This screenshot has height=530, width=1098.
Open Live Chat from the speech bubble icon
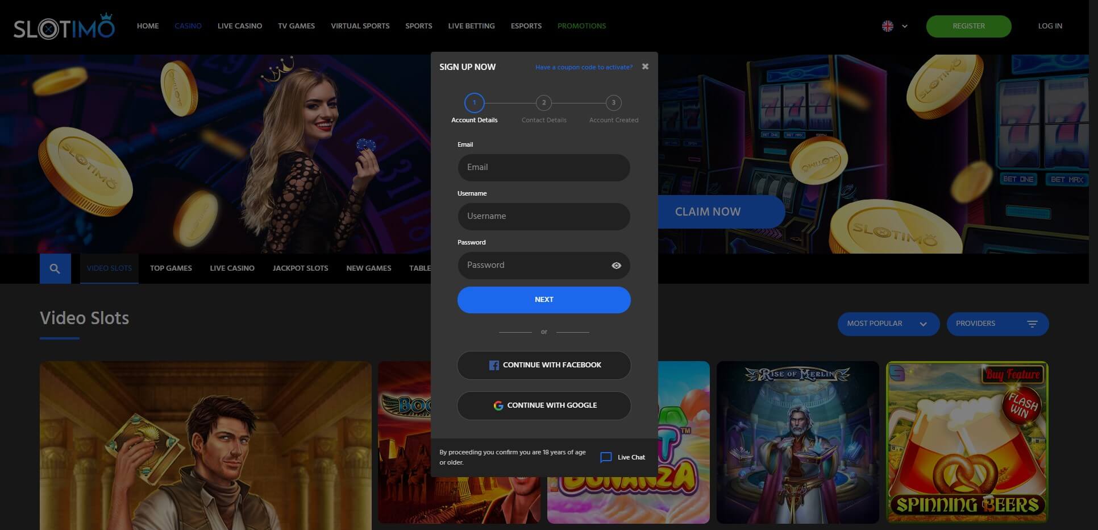coord(606,457)
